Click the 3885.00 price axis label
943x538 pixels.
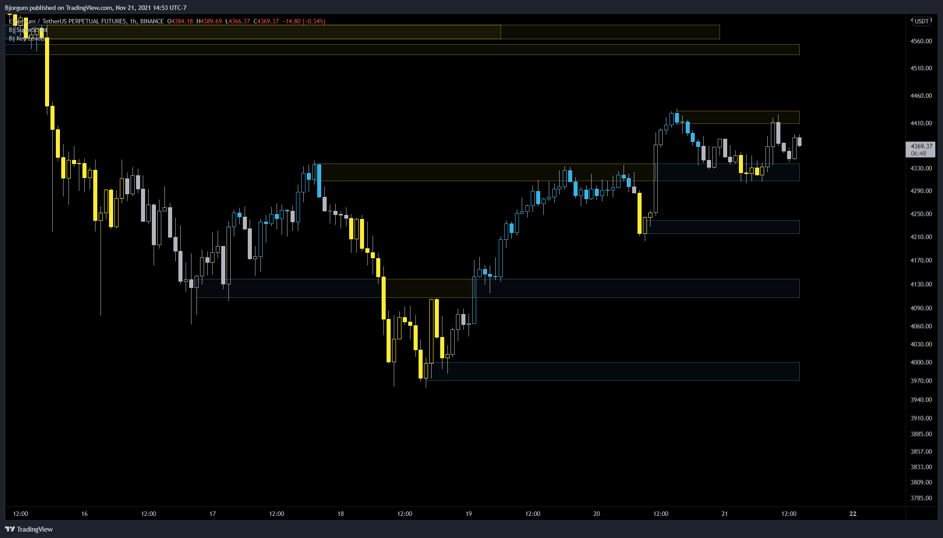(x=921, y=434)
